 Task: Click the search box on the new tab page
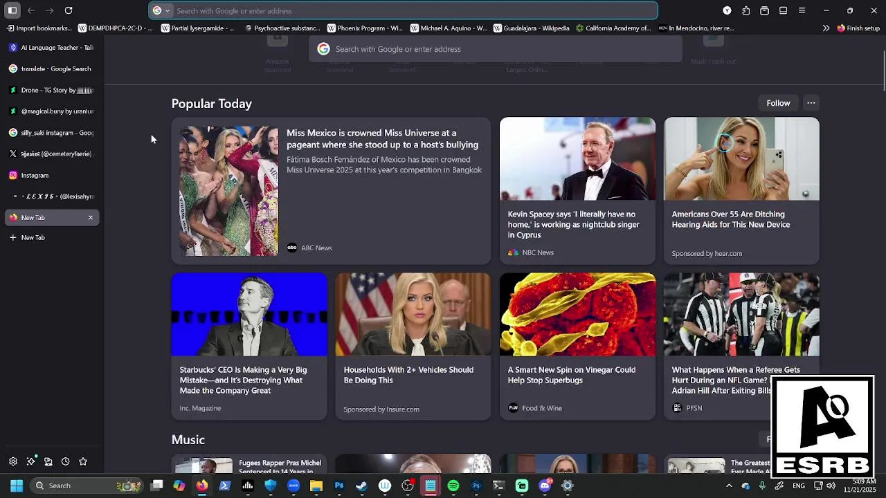point(496,49)
